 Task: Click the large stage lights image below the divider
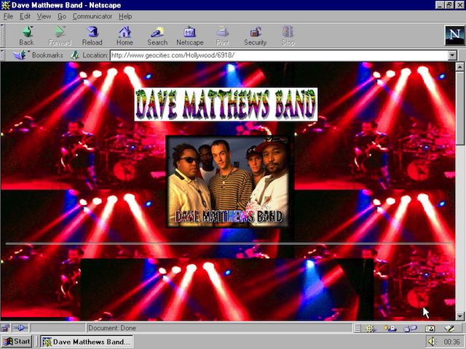[x=227, y=289]
